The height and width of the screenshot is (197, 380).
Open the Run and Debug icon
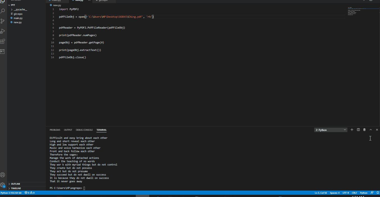coord(3,31)
